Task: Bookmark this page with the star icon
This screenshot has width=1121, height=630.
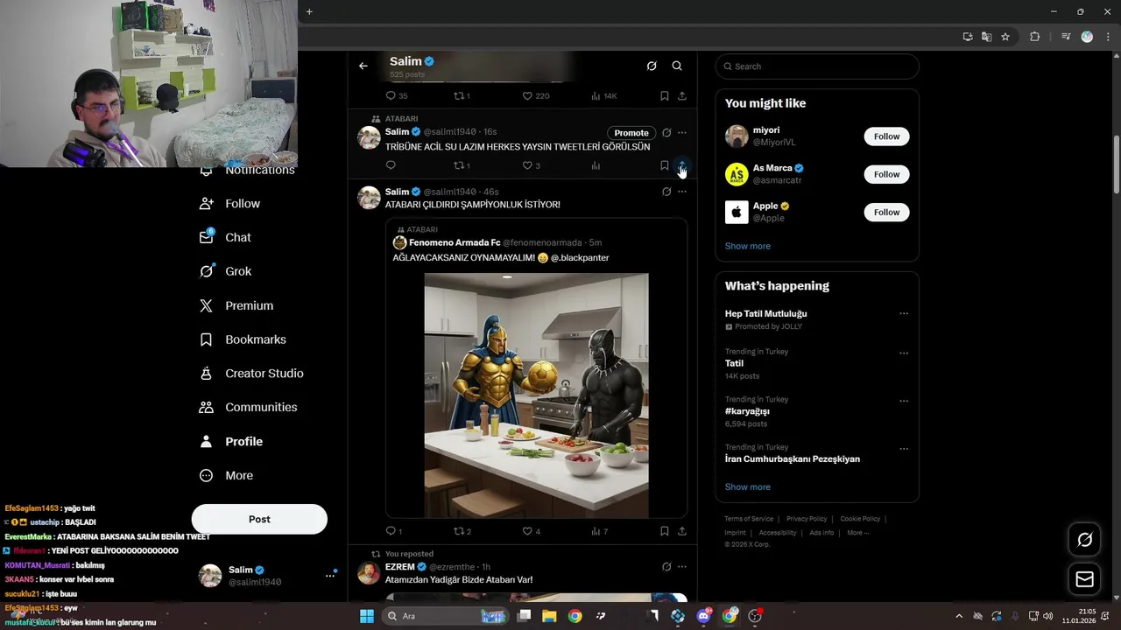Action: point(1005,37)
